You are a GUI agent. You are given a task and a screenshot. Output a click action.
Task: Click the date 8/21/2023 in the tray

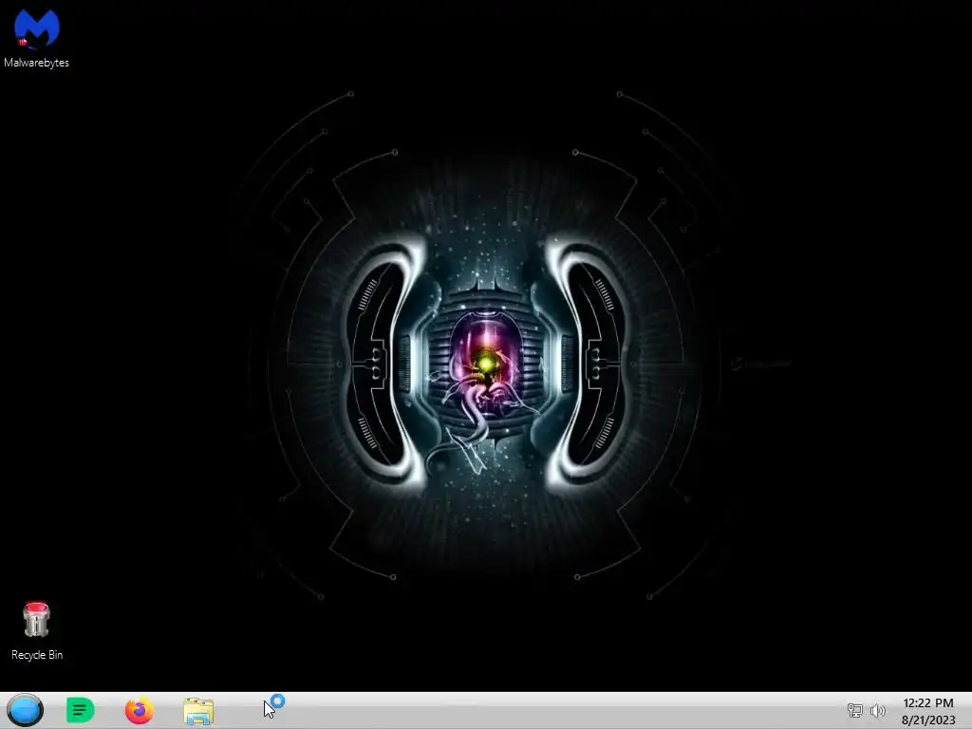pos(928,720)
